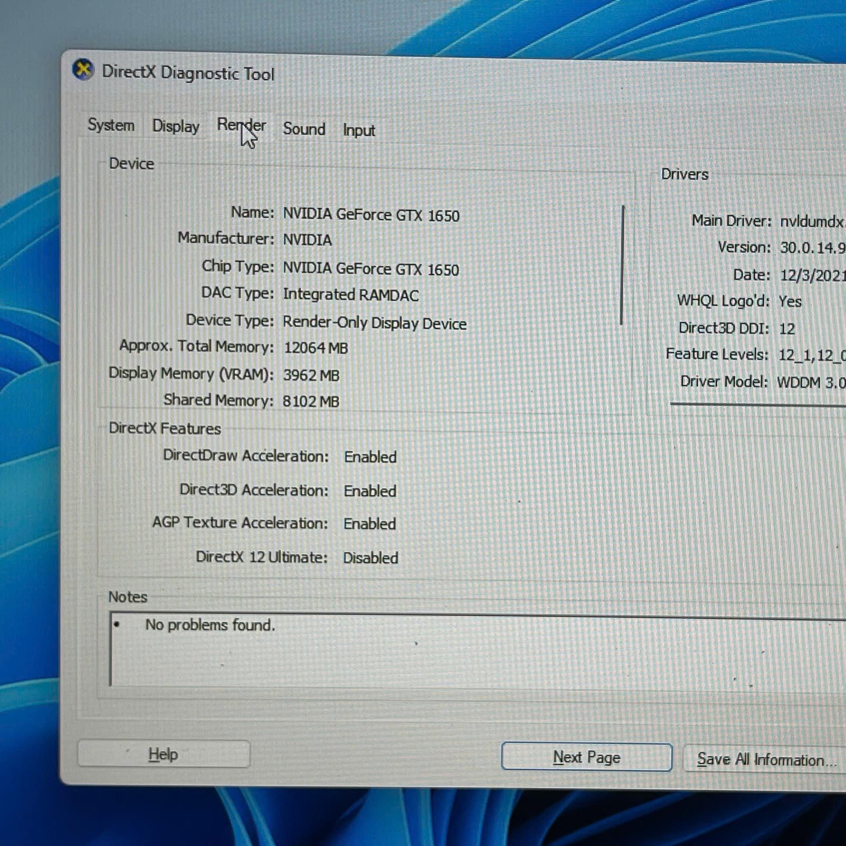Viewport: 846px width, 846px height.
Task: Click driver Date '12/3/2021' value
Action: (813, 275)
